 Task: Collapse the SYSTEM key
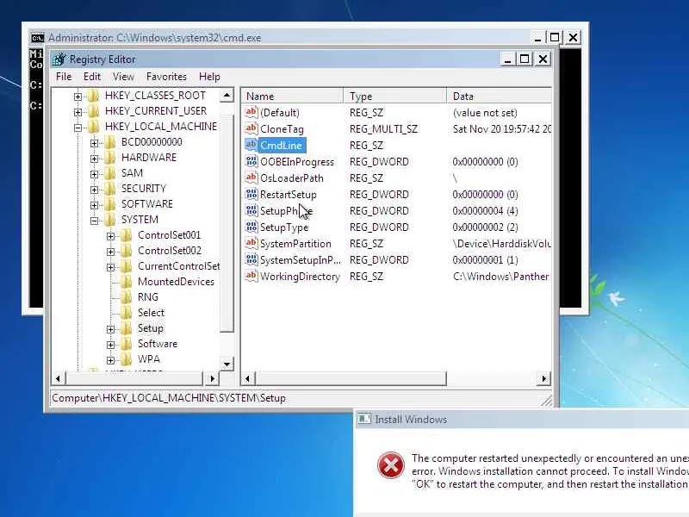94,221
